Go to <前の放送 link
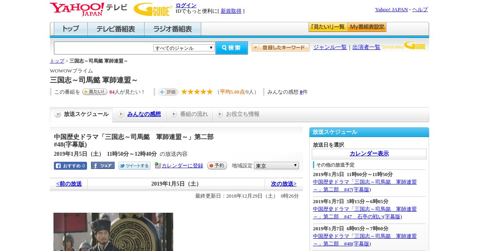Screen dimensions: 479x251 pos(69,184)
